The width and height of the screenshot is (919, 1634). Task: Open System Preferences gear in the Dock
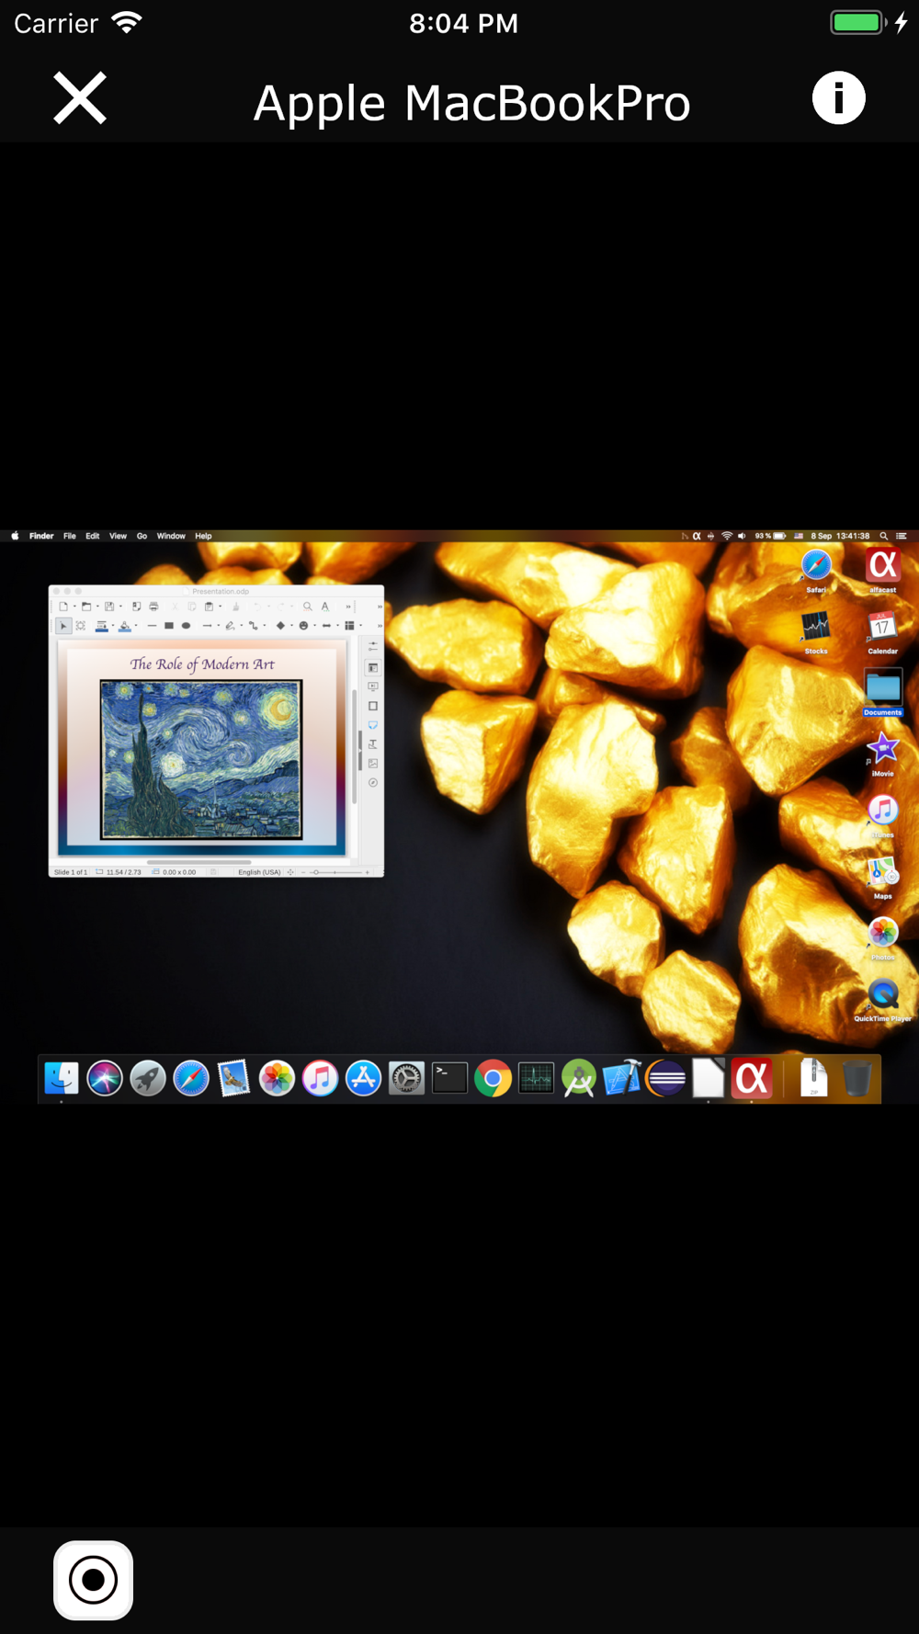click(406, 1078)
